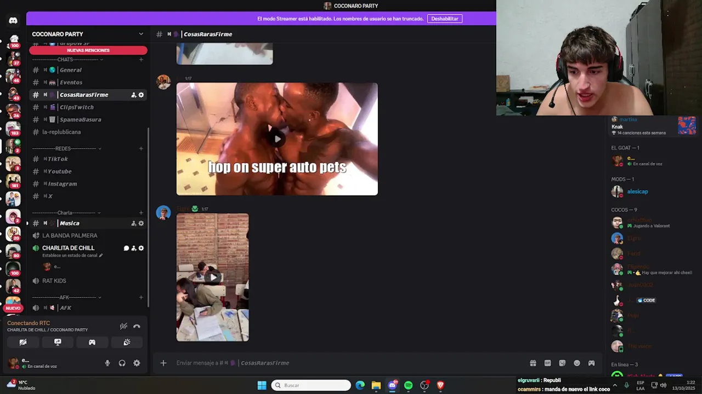Toggle noise suppression icon

[x=123, y=326]
